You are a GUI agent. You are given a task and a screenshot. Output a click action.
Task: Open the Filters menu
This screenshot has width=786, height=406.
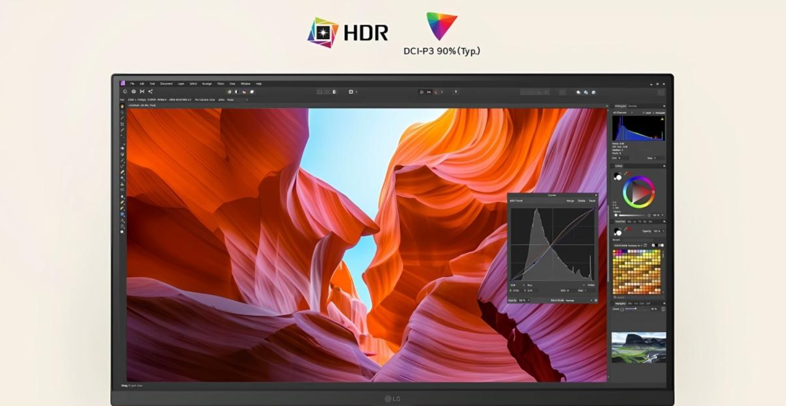point(220,83)
